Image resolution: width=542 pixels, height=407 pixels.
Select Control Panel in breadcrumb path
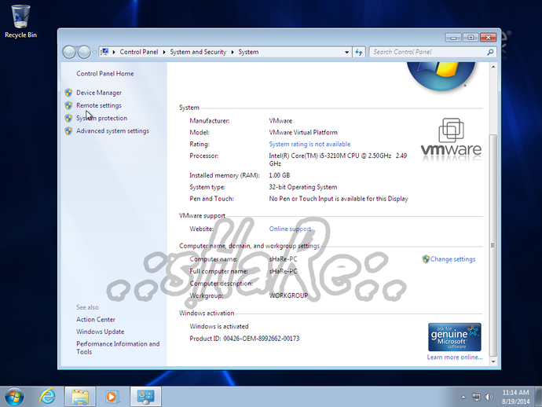pyautogui.click(x=138, y=52)
